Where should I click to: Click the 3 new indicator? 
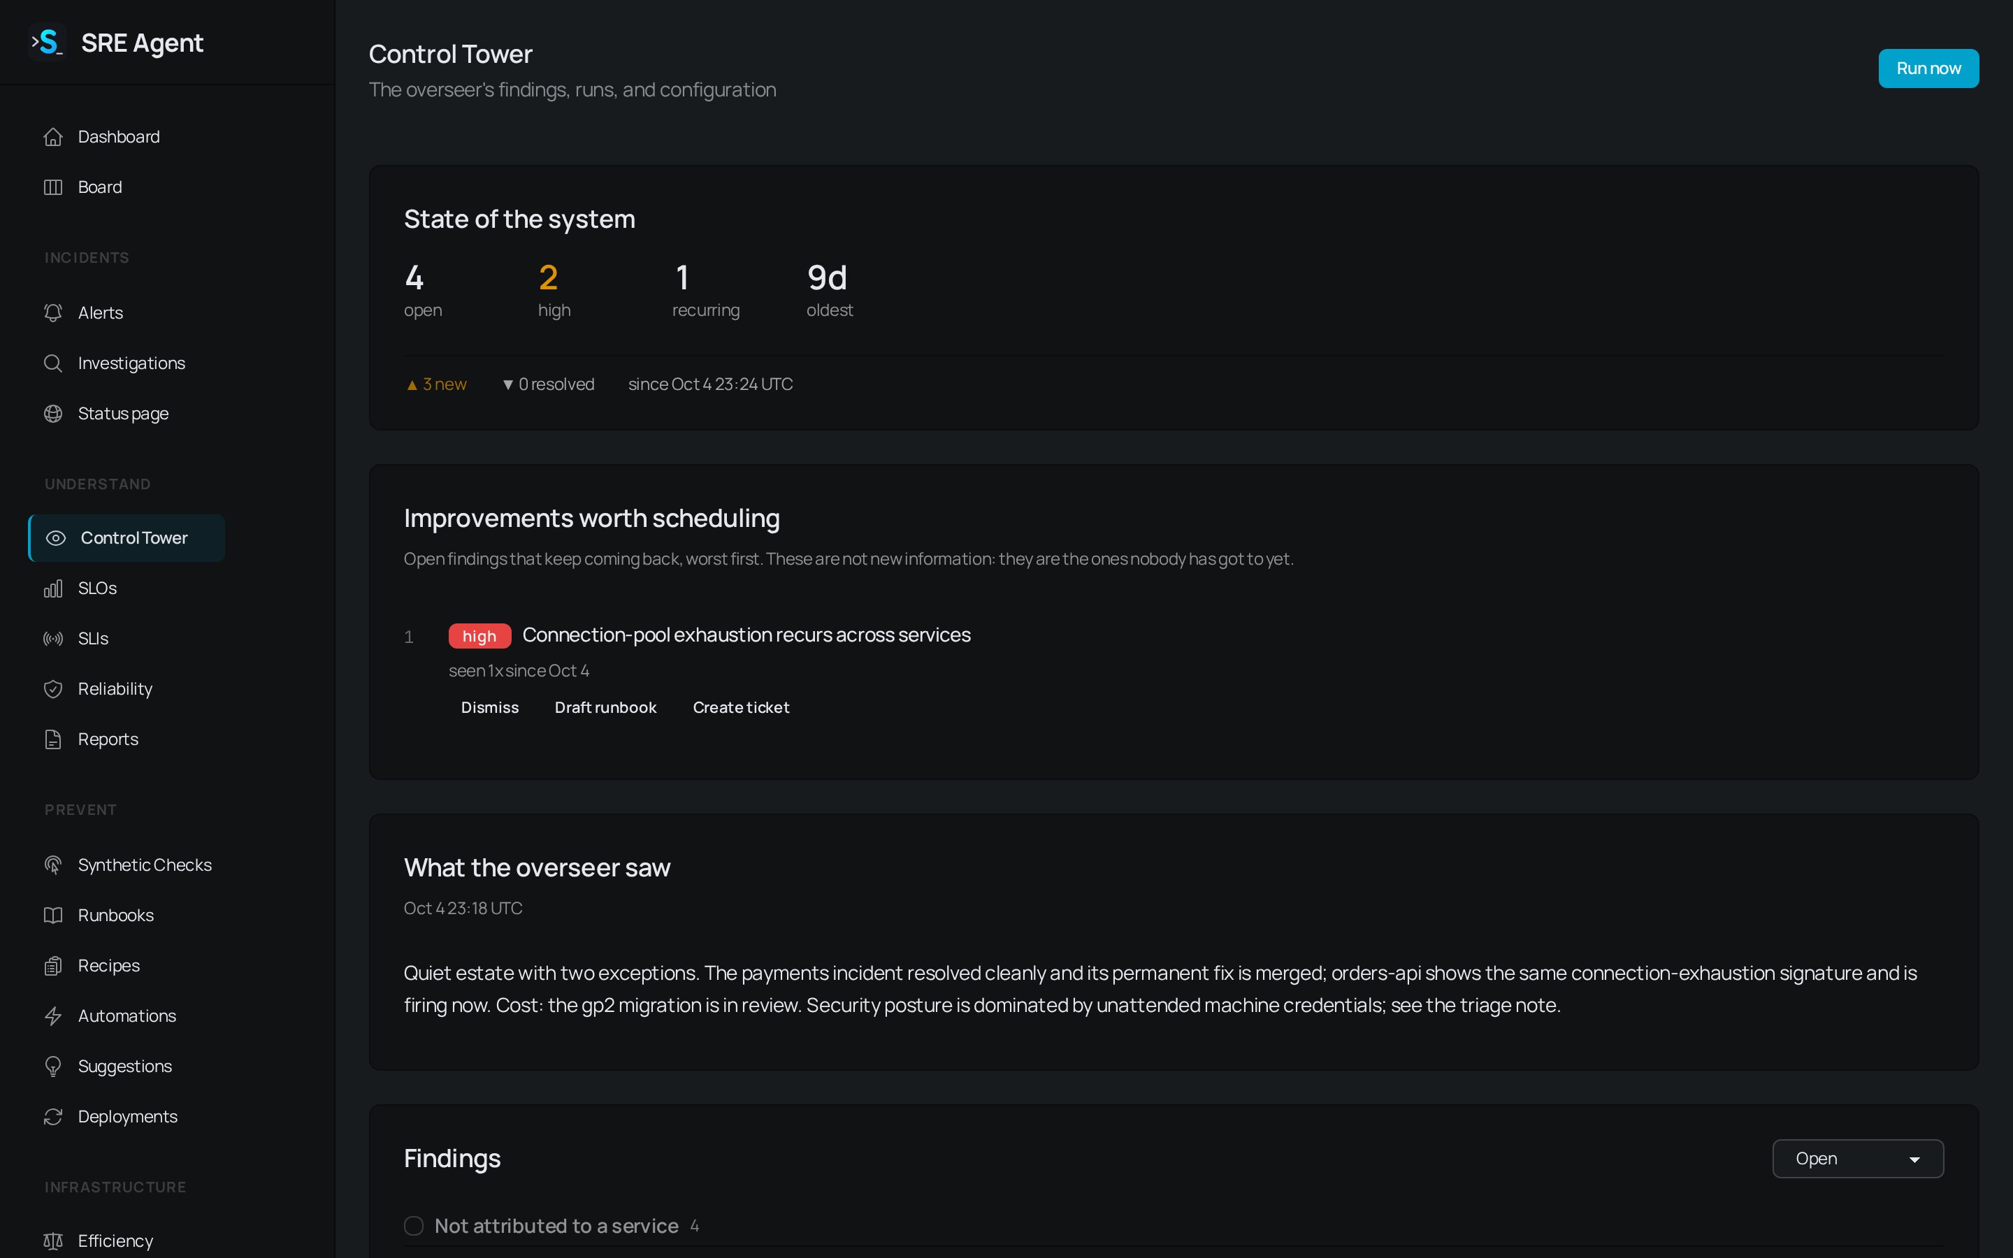(437, 384)
